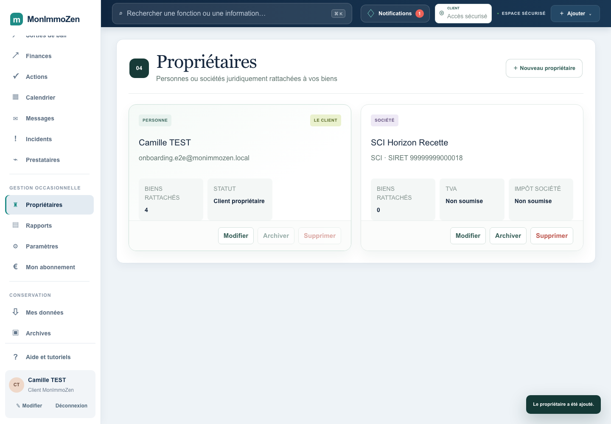Click the euro icon for Mon abonnement
The height and width of the screenshot is (424, 611).
tap(16, 267)
